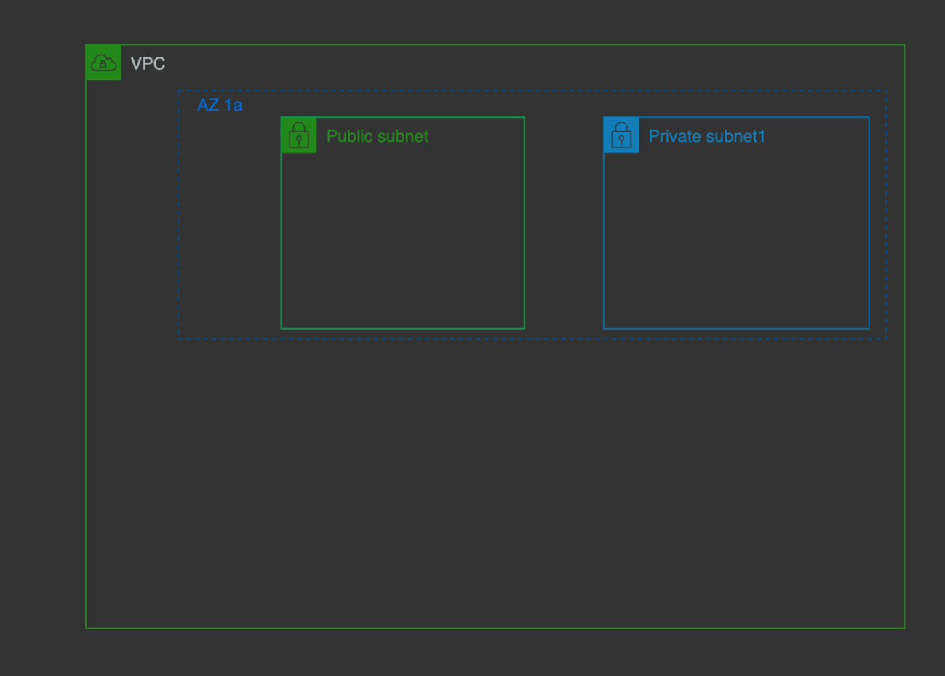Select the green Public subnet lock icon
The height and width of the screenshot is (676, 945).
click(299, 135)
